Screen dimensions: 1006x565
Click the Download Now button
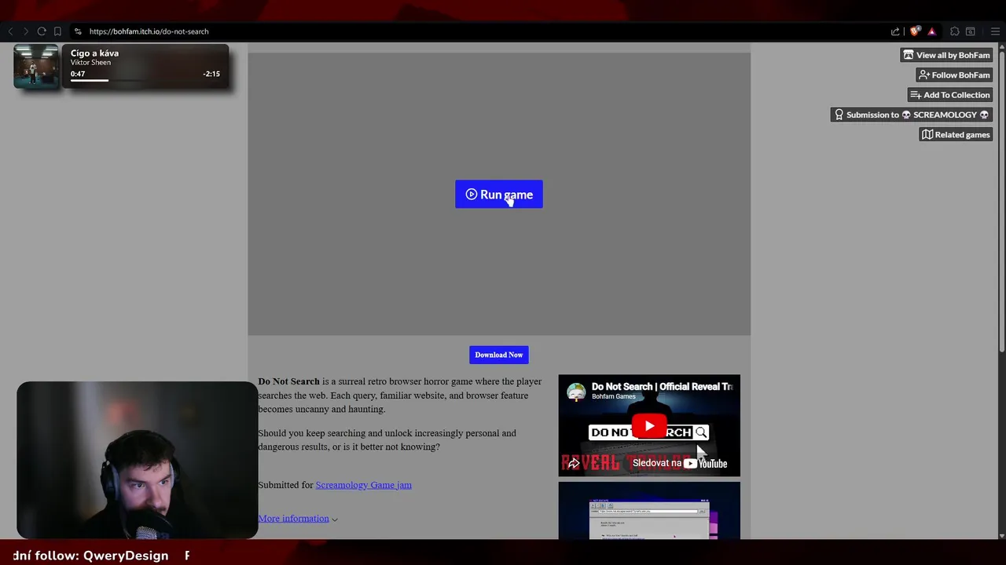[x=499, y=355]
